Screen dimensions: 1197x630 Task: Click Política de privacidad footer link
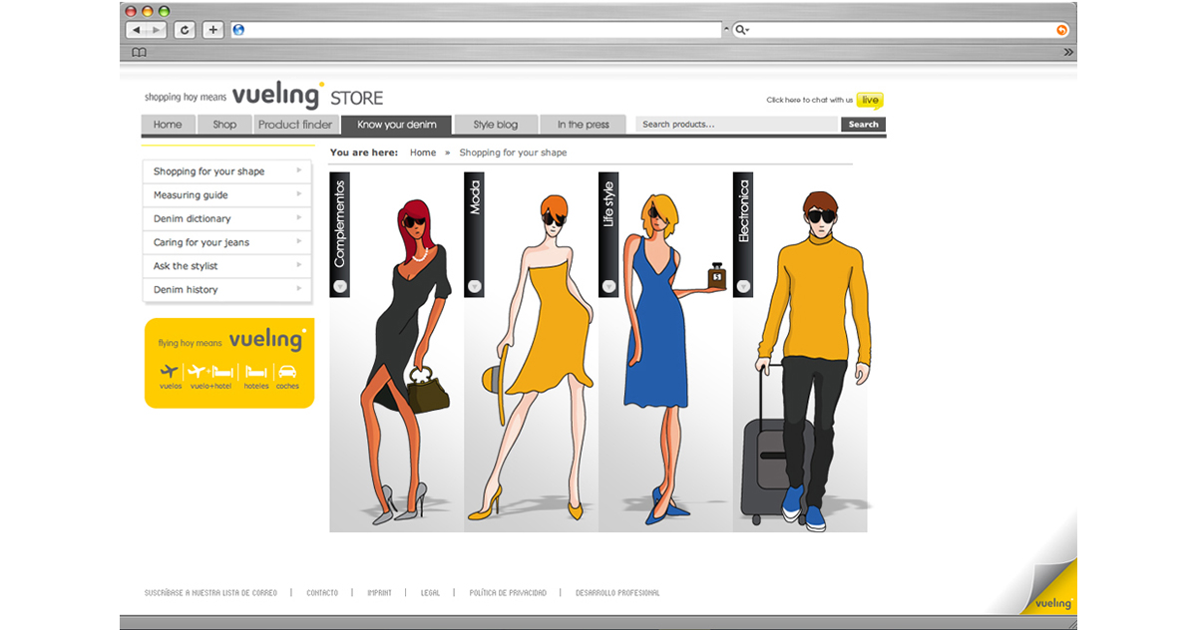click(508, 593)
